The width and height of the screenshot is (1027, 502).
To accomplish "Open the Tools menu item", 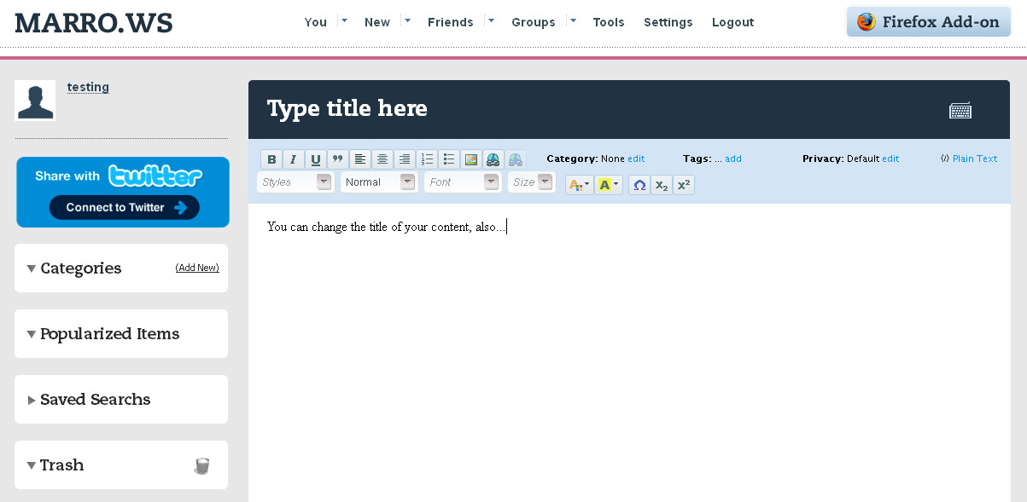I will tap(609, 22).
